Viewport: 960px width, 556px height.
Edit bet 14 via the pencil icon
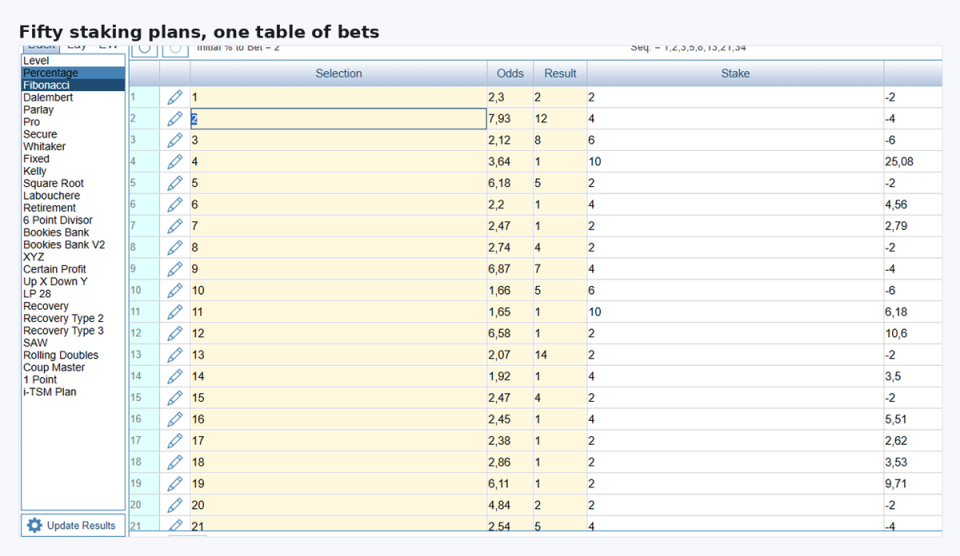tap(175, 376)
